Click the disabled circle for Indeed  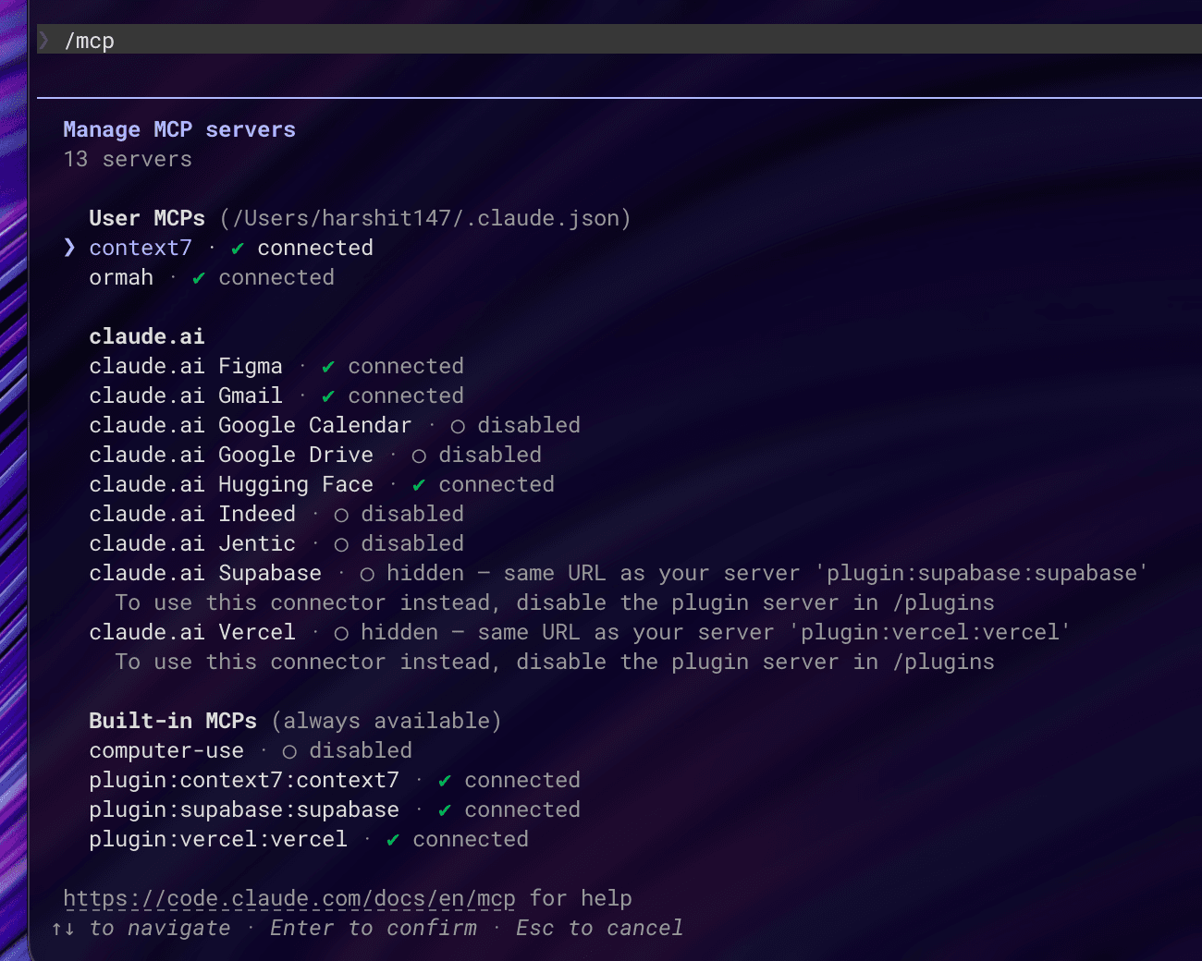(341, 515)
